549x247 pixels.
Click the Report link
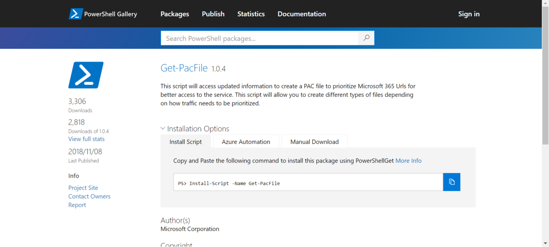point(77,205)
